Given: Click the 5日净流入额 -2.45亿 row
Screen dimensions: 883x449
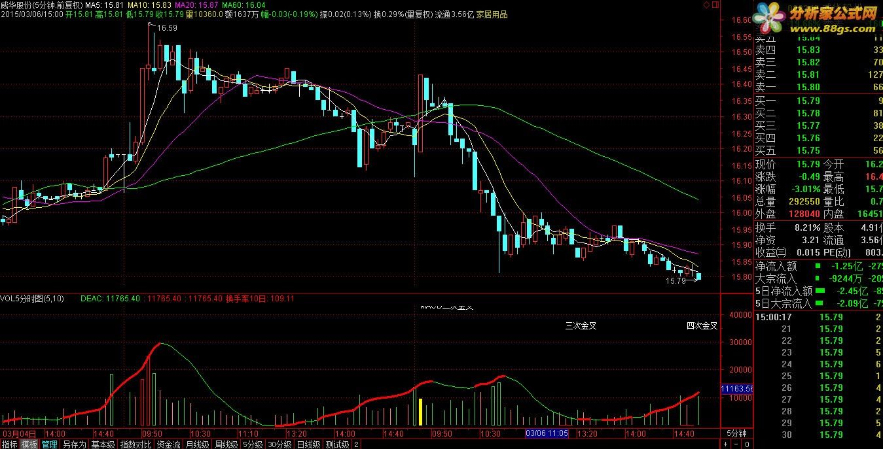Looking at the screenshot, I should click(820, 291).
